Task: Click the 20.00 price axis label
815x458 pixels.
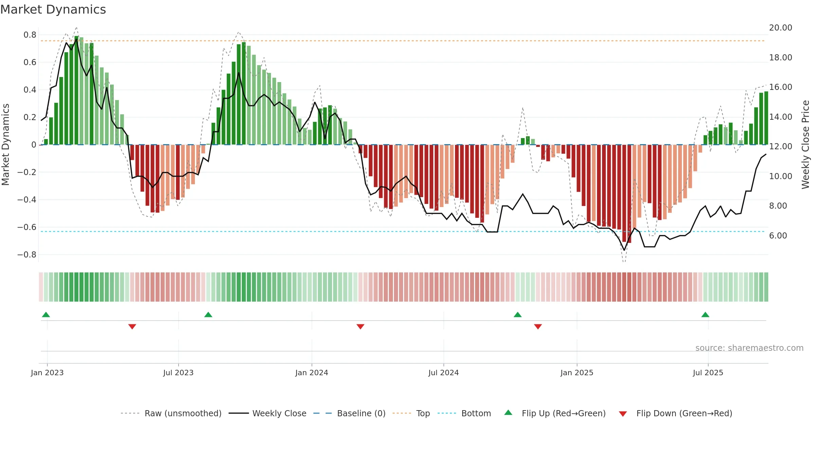Action: (780, 28)
